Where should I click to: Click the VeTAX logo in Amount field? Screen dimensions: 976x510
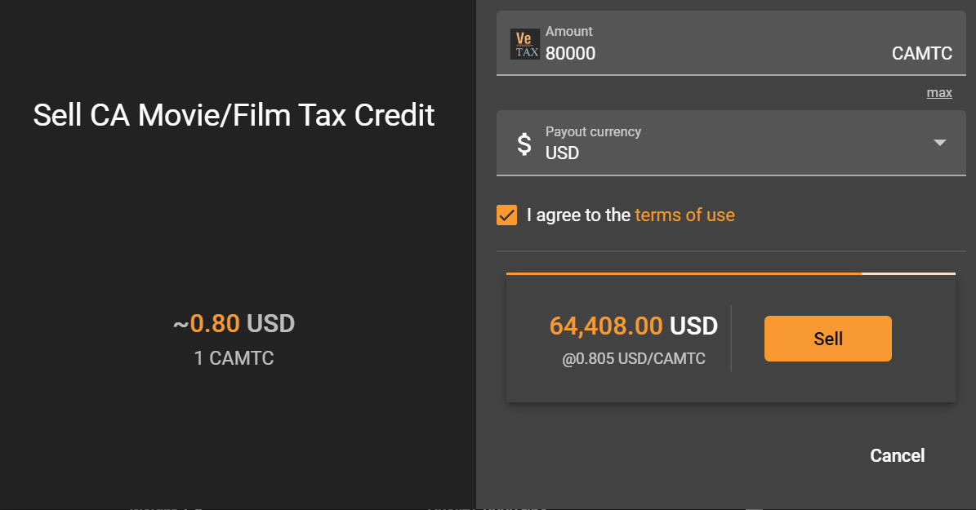click(525, 44)
